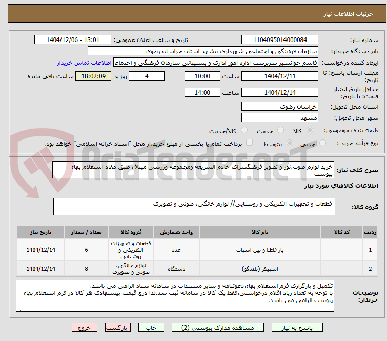Open اطلاعات تماس خریدار link

(x=84, y=63)
